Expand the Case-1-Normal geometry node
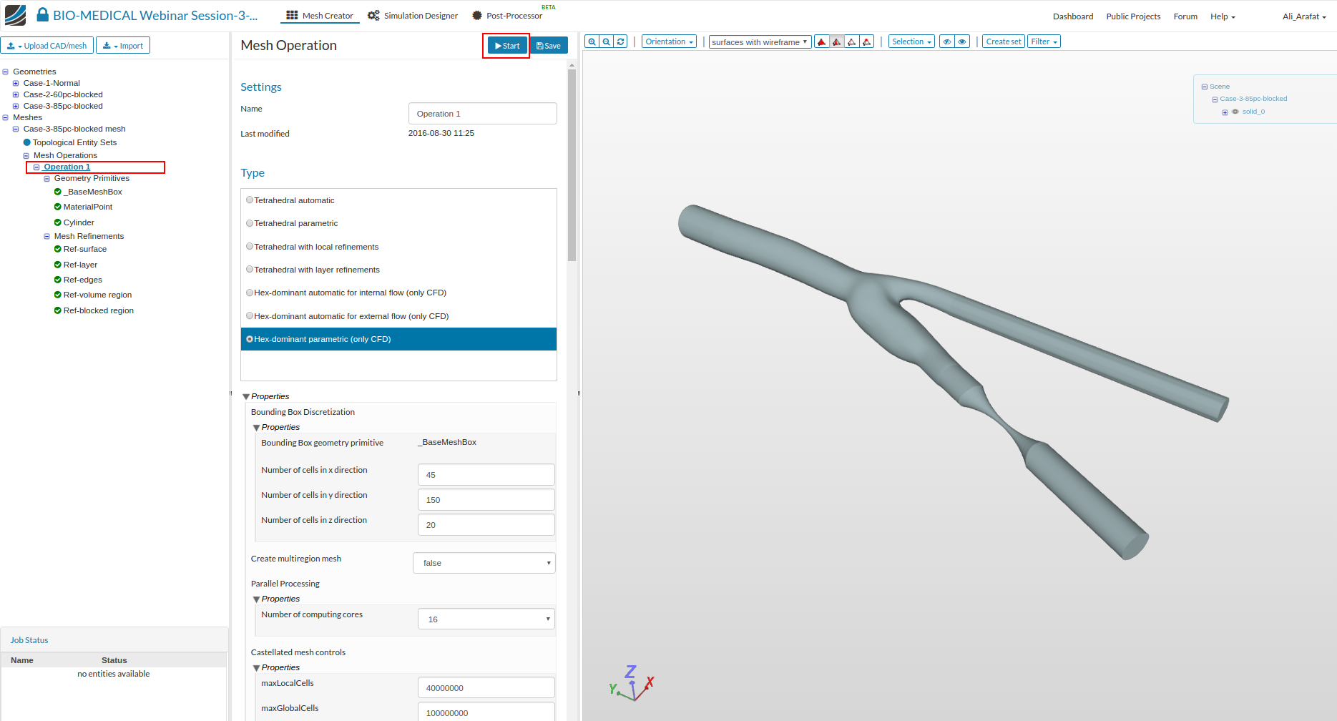 (16, 83)
